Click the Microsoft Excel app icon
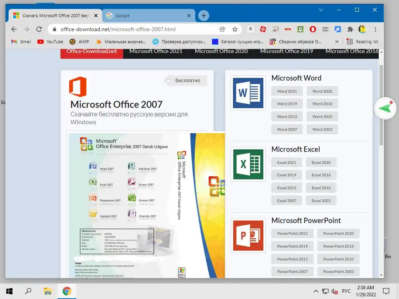 point(248,164)
